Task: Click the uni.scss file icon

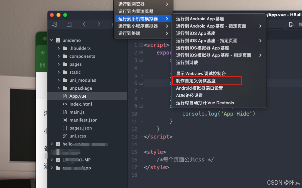Action: click(x=65, y=136)
